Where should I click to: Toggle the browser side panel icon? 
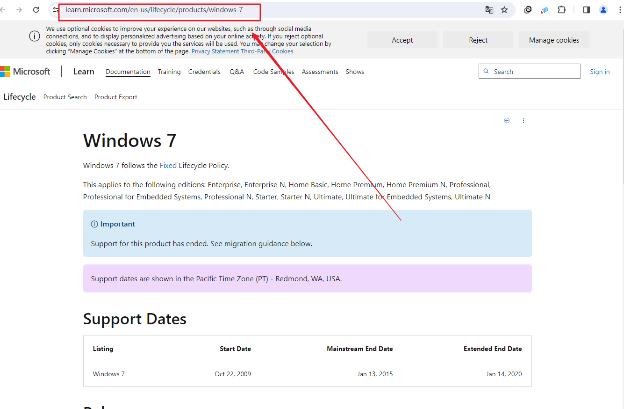click(x=586, y=10)
